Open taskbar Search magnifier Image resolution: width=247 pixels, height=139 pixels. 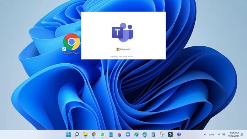pos(77,134)
